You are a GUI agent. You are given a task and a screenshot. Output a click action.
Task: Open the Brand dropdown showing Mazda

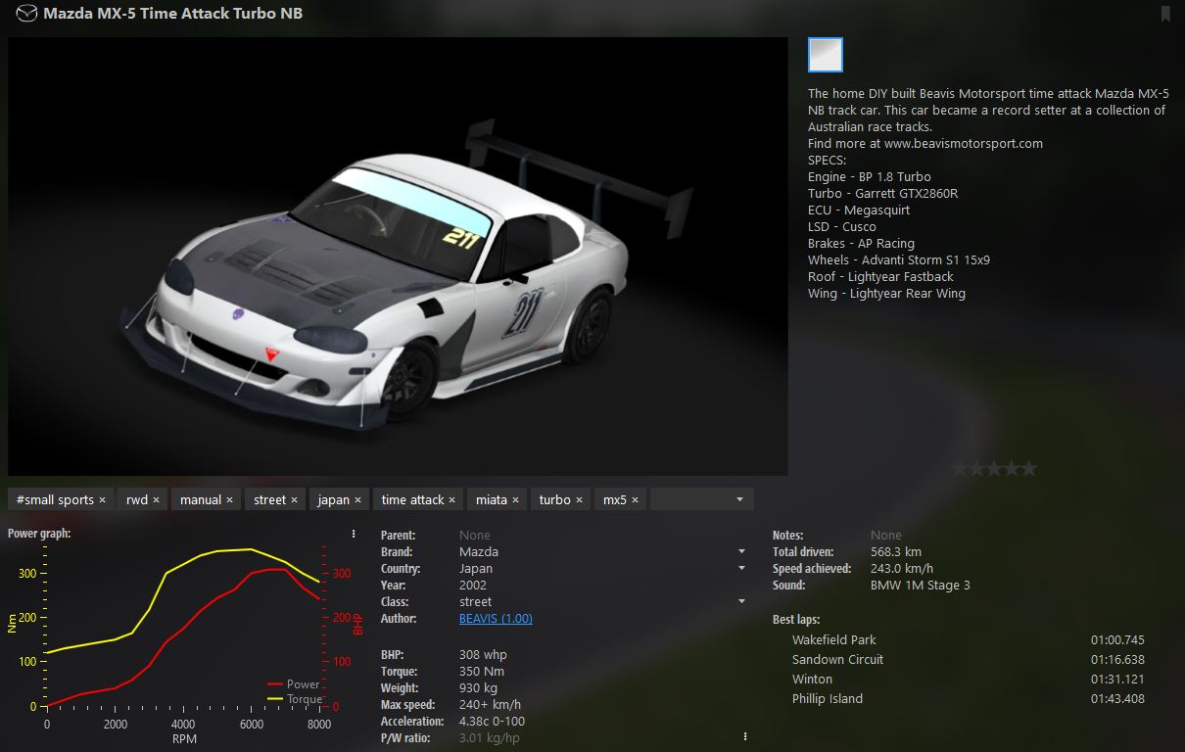(741, 551)
